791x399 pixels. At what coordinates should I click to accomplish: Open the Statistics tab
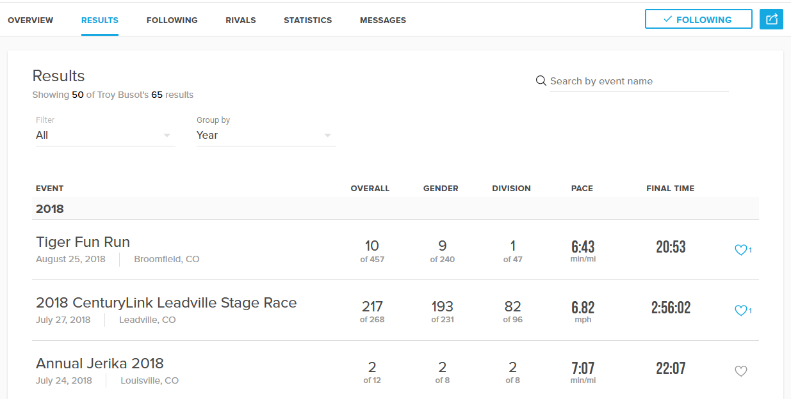click(307, 20)
